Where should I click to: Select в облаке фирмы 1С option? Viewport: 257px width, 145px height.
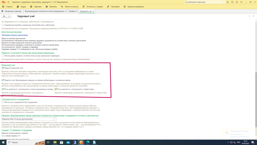click(x=3, y=136)
